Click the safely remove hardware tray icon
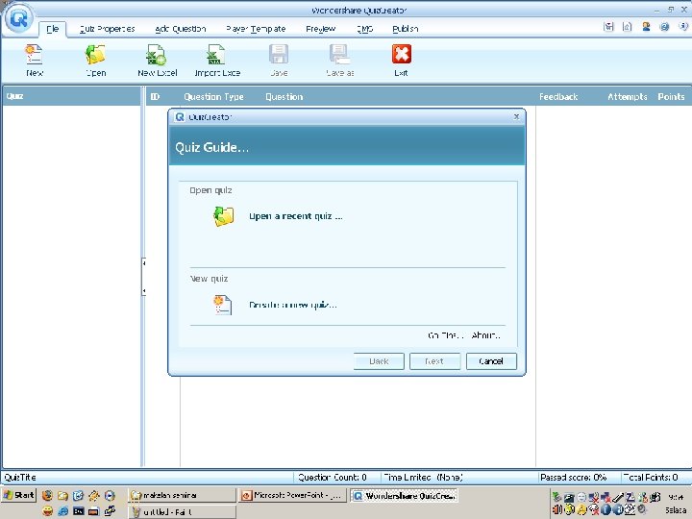The width and height of the screenshot is (692, 519). point(556,498)
